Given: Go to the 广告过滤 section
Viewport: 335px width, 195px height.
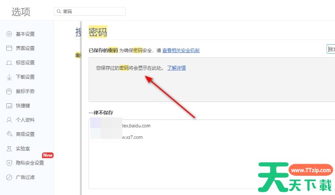Looking at the screenshot, I should click(x=25, y=177).
